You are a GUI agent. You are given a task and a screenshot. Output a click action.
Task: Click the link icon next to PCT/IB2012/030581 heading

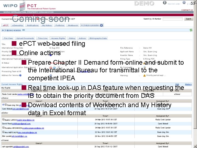24,30
